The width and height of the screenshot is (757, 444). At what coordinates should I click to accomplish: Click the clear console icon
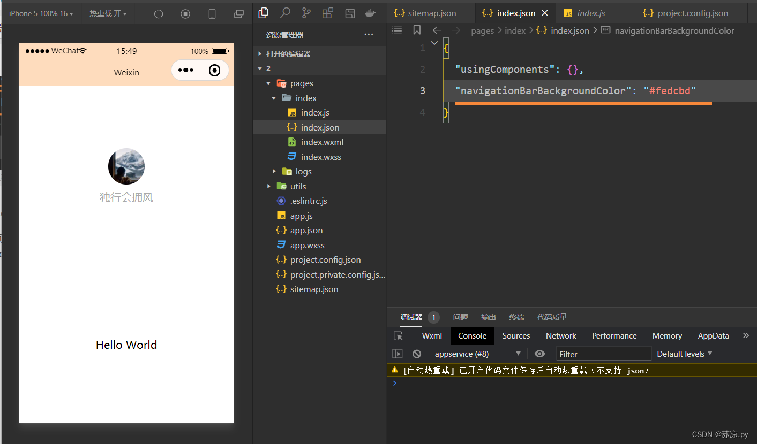416,354
